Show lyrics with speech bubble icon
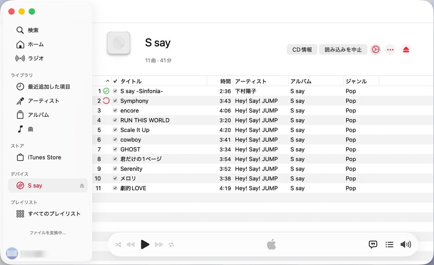The height and width of the screenshot is (265, 434). click(373, 244)
